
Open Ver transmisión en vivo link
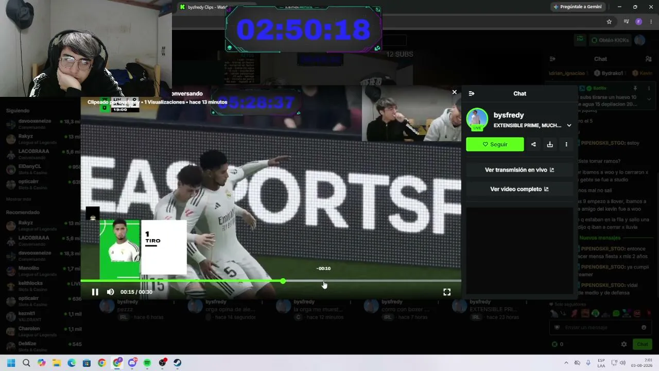[x=519, y=170]
